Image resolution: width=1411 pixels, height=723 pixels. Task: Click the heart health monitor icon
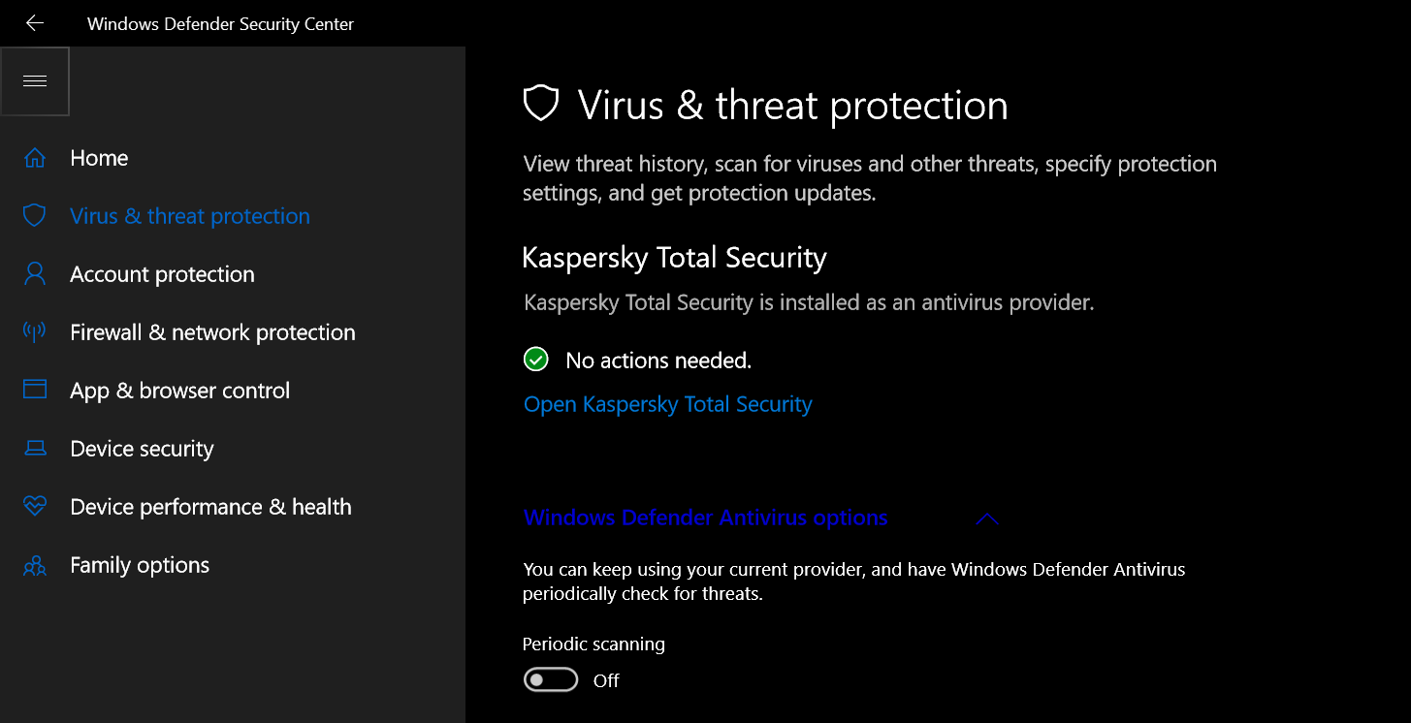pos(35,506)
